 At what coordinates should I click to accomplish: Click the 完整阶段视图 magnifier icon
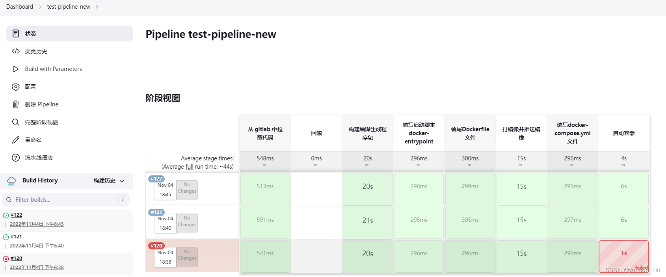pyautogui.click(x=16, y=122)
